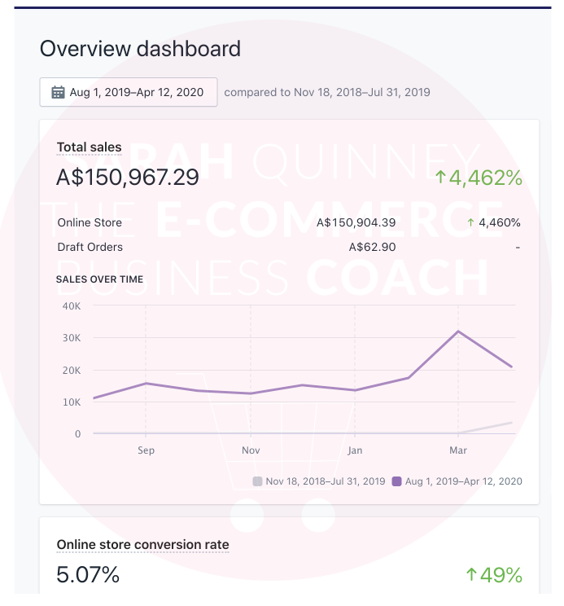Click the green up arrow beside 49%
This screenshot has width=564, height=606.
click(x=470, y=575)
